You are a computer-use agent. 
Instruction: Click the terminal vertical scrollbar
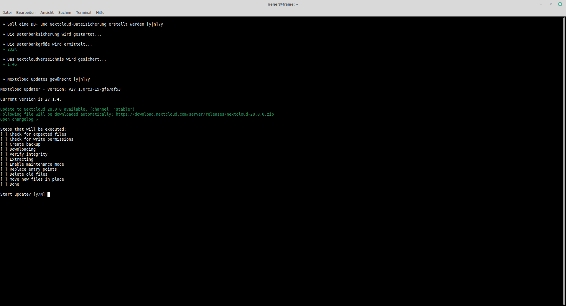click(564, 161)
